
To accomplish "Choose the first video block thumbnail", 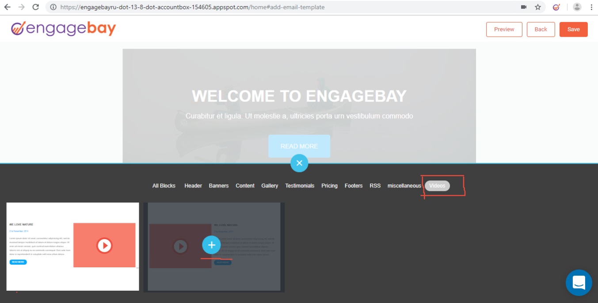I will [x=72, y=246].
